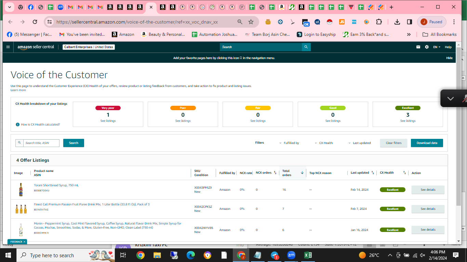
Task: Click the Paused profile button in Chrome
Action: pyautogui.click(x=432, y=22)
